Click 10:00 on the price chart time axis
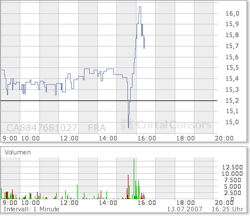The width and height of the screenshot is (250, 216). [31, 138]
